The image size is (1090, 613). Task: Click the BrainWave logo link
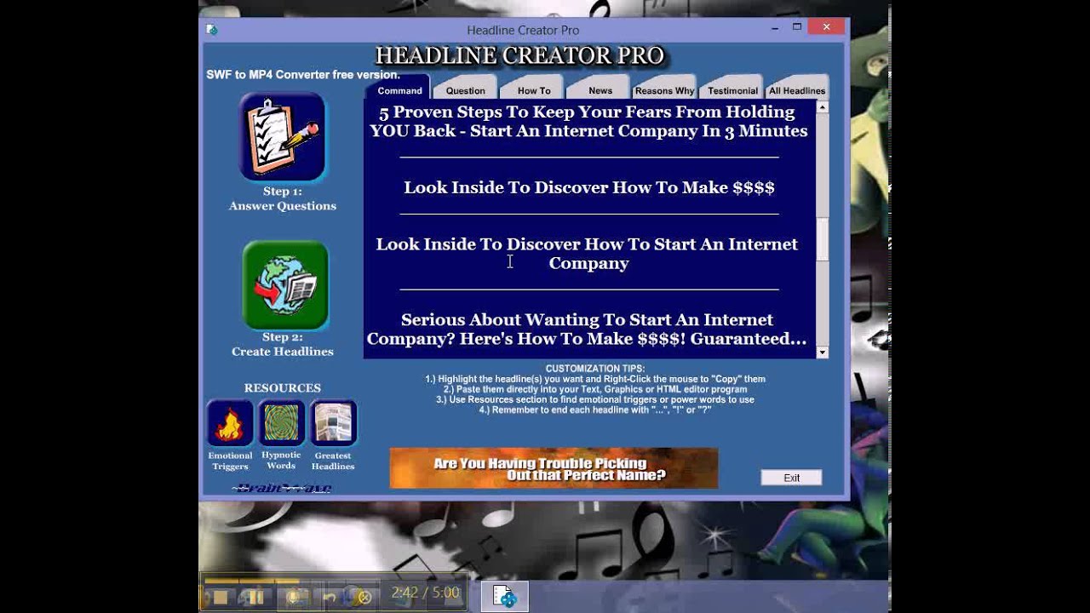point(282,488)
